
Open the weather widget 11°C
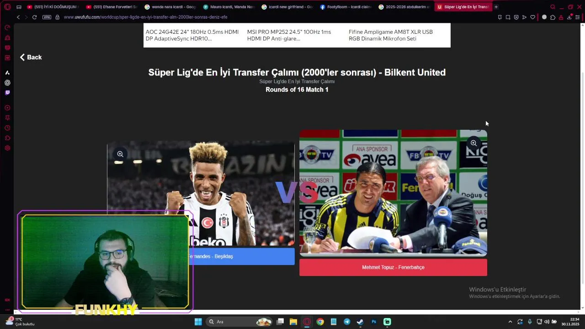click(21, 322)
